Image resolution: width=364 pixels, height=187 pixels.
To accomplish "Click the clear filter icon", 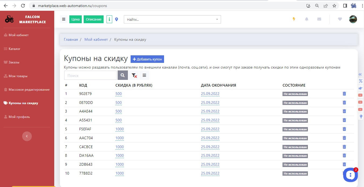I will click(x=134, y=76).
